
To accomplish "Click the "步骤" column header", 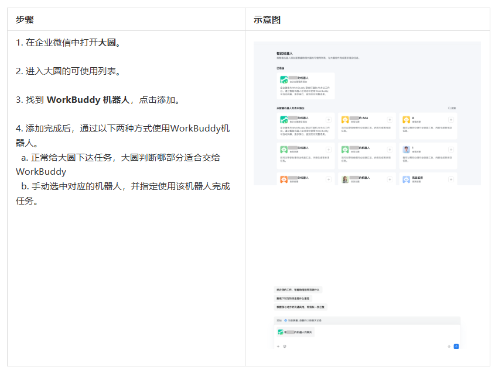I will point(25,19).
